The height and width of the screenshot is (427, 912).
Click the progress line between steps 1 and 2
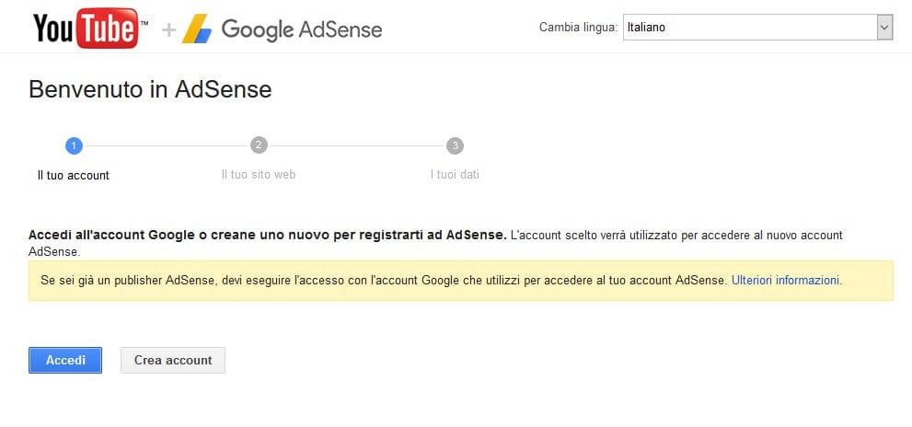pyautogui.click(x=167, y=145)
